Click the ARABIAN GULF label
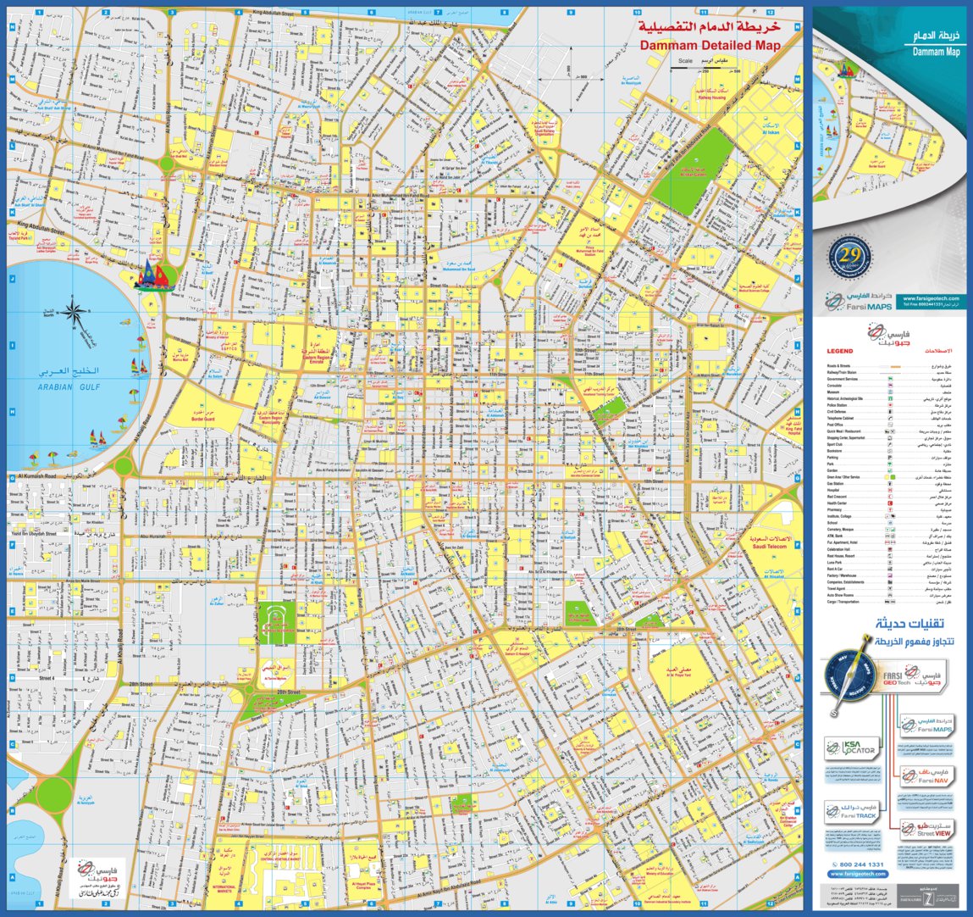 [69, 387]
